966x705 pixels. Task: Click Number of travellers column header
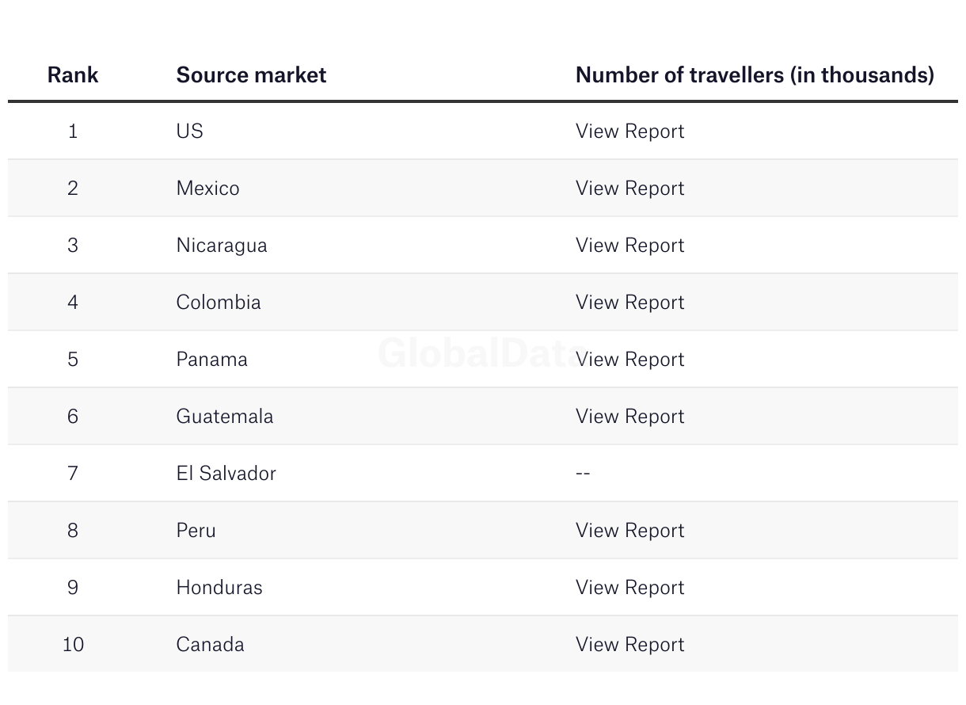coord(755,75)
